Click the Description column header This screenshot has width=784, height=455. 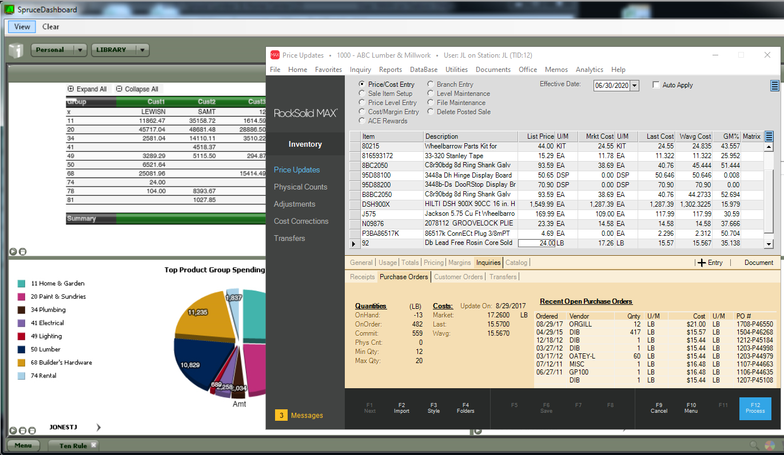coord(471,136)
